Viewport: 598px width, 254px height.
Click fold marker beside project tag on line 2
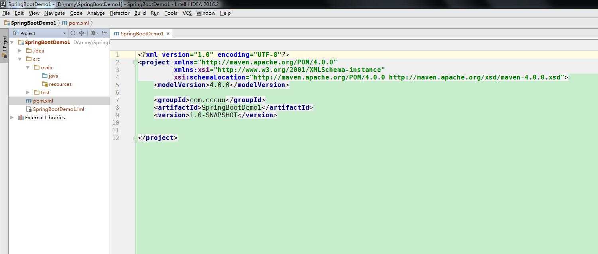click(135, 62)
